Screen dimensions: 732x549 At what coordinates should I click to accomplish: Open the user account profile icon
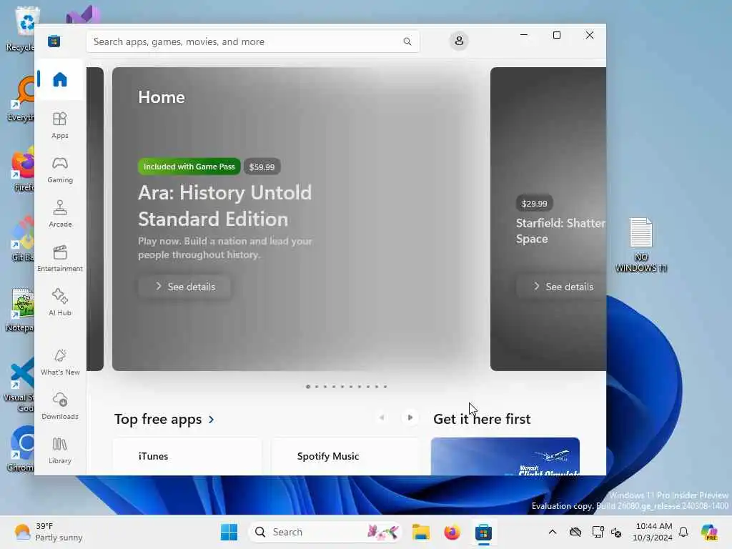459,41
